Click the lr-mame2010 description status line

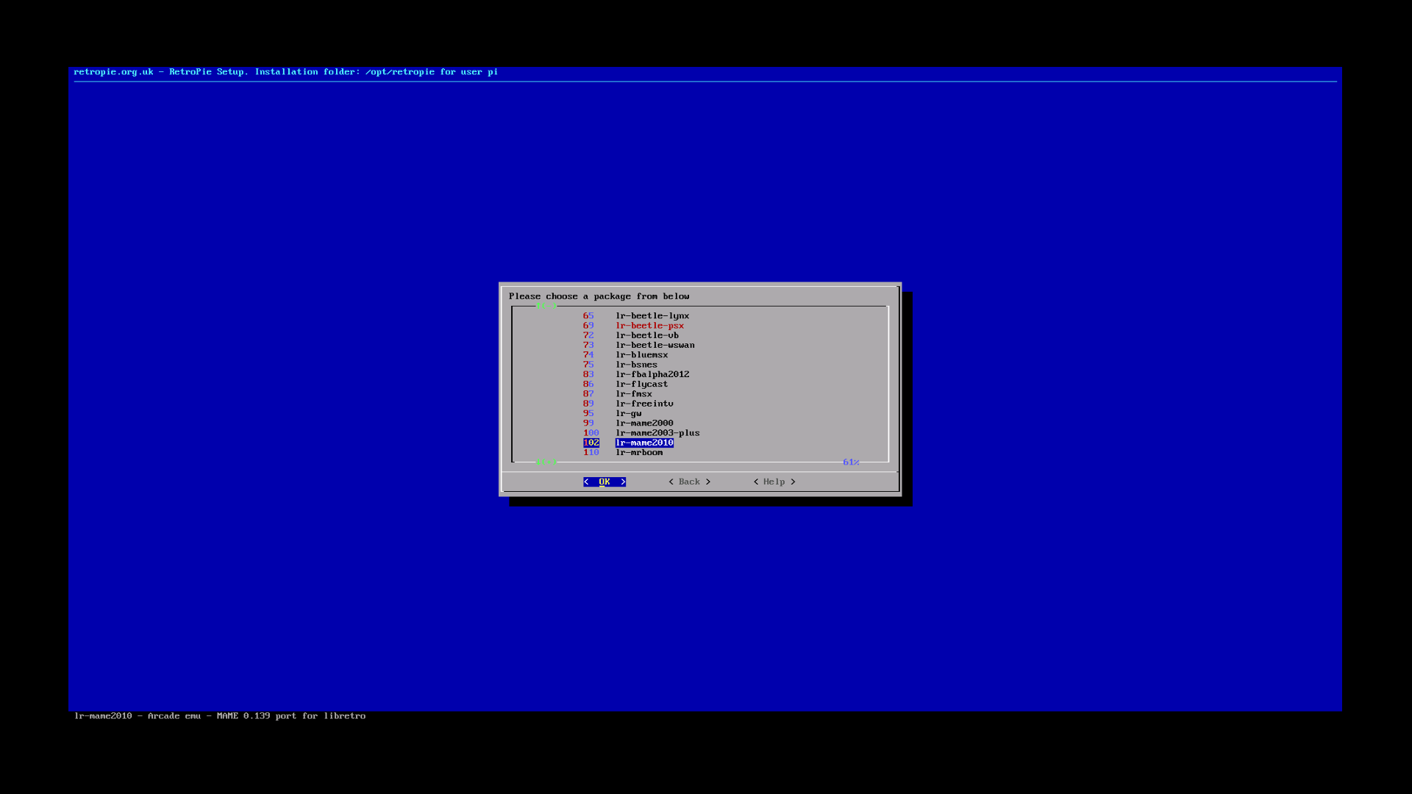point(220,715)
